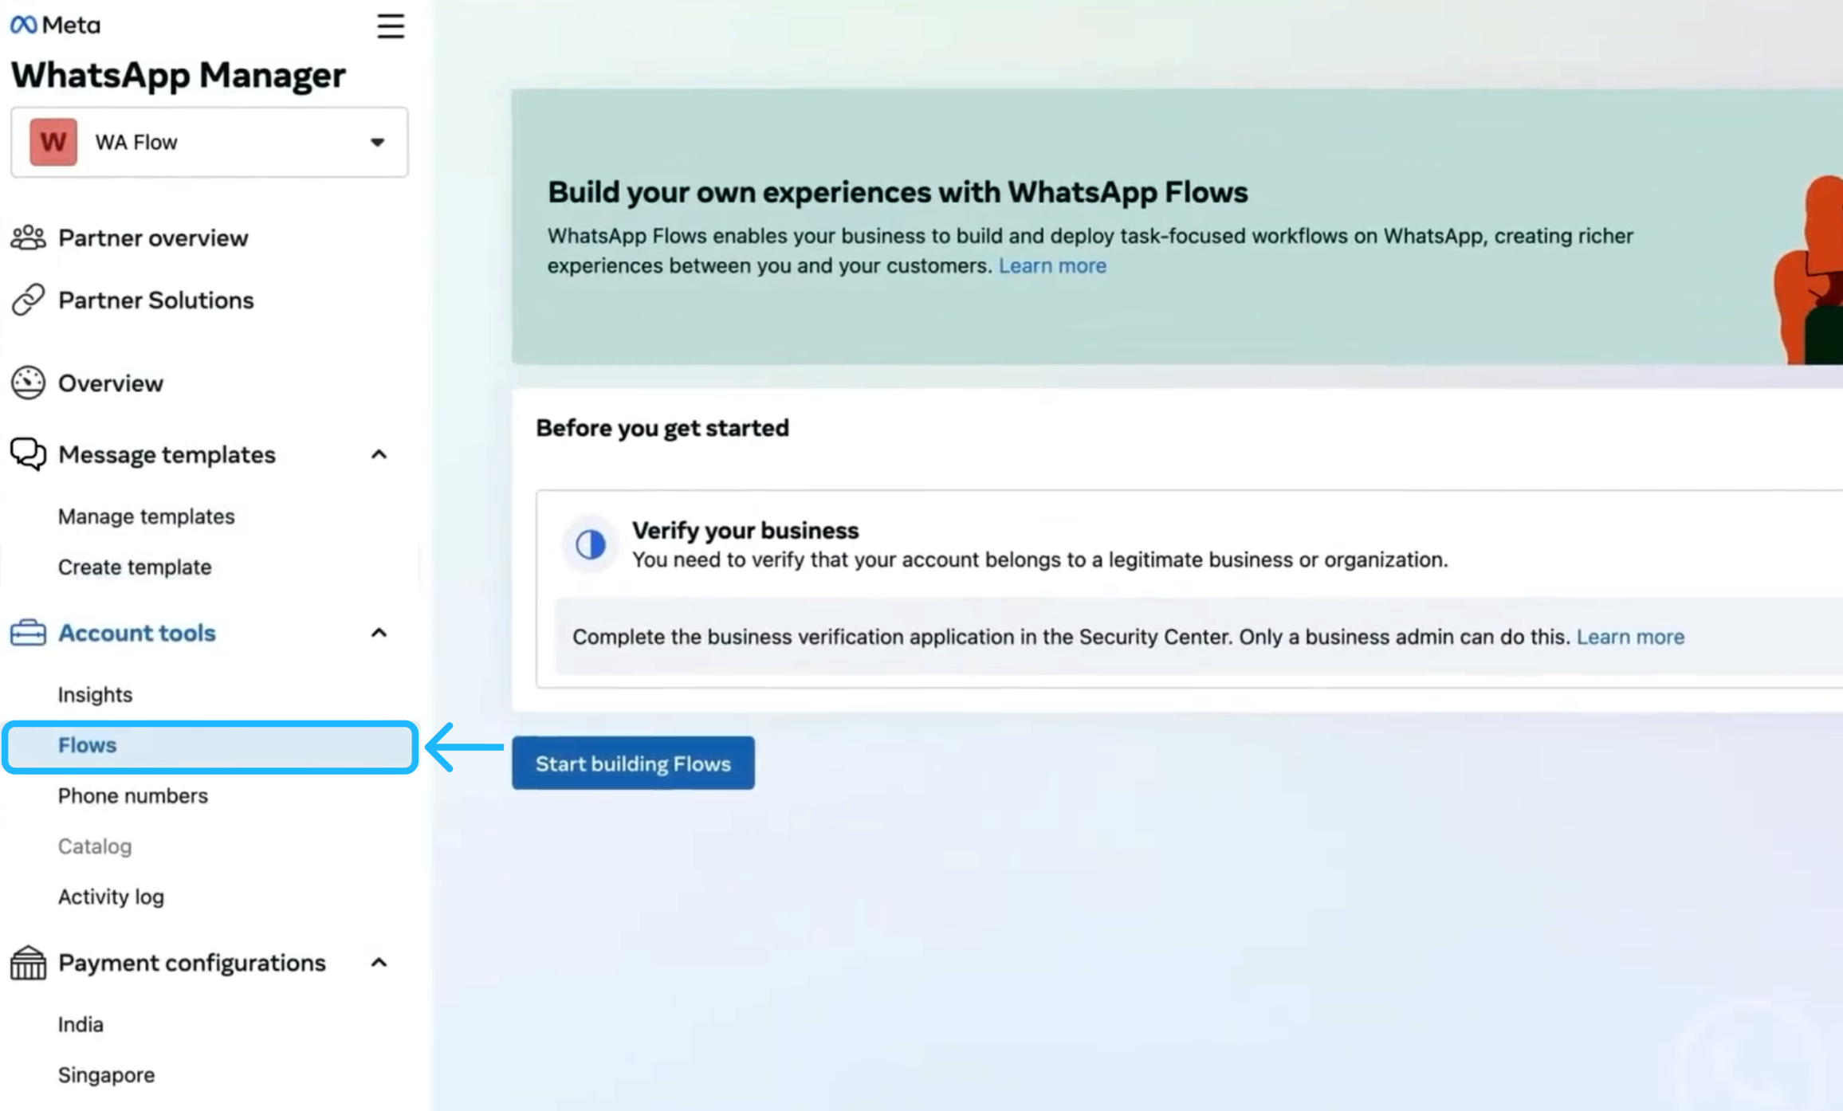Click the Start building Flows button
Viewport: 1843px width, 1111px height.
(633, 764)
